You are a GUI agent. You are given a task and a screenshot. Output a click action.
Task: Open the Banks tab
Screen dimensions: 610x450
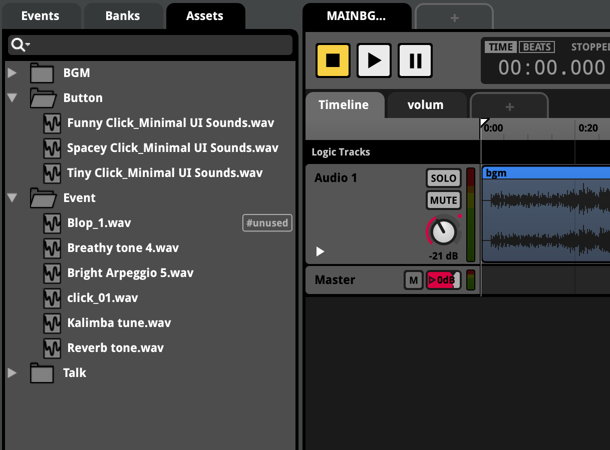[123, 16]
